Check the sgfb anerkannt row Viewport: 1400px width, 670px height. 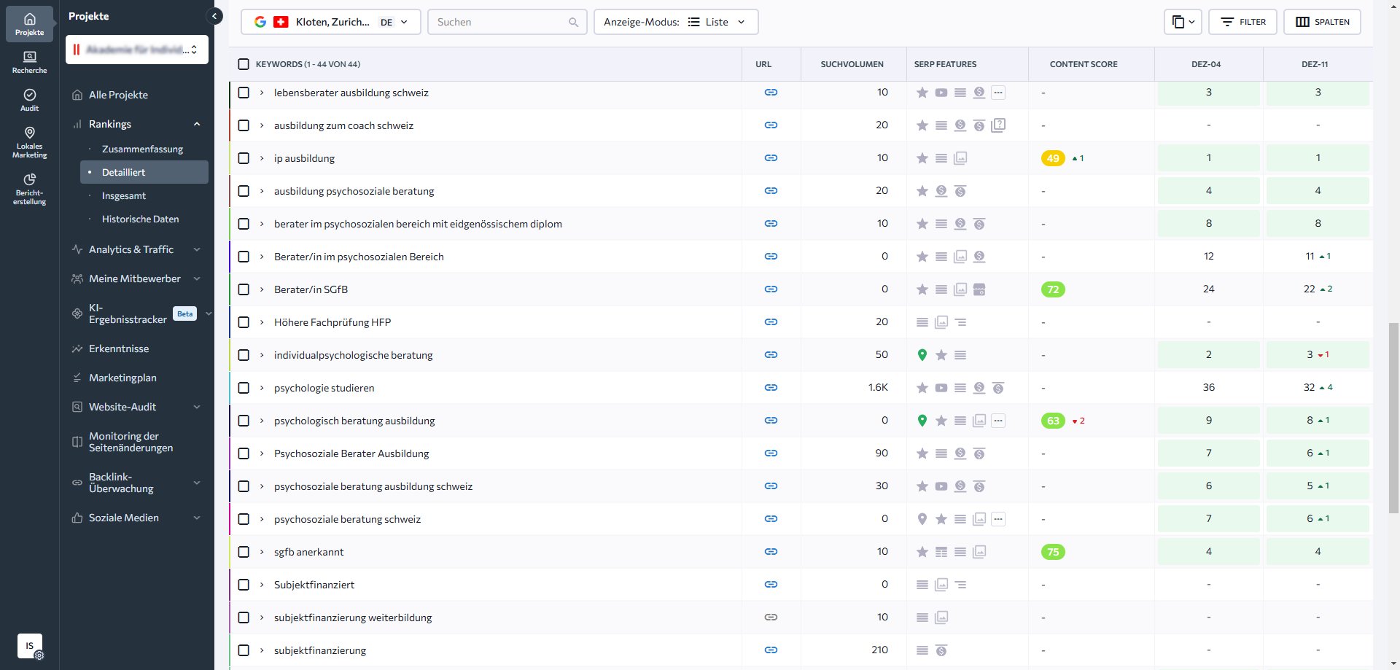(244, 552)
